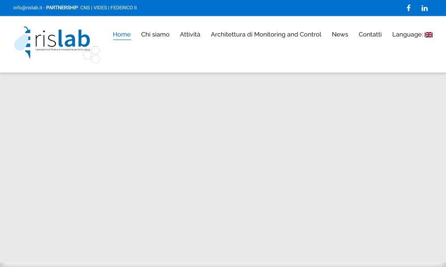Screen dimensions: 446x267
Task: Open the Contatti page
Action: pos(370,34)
